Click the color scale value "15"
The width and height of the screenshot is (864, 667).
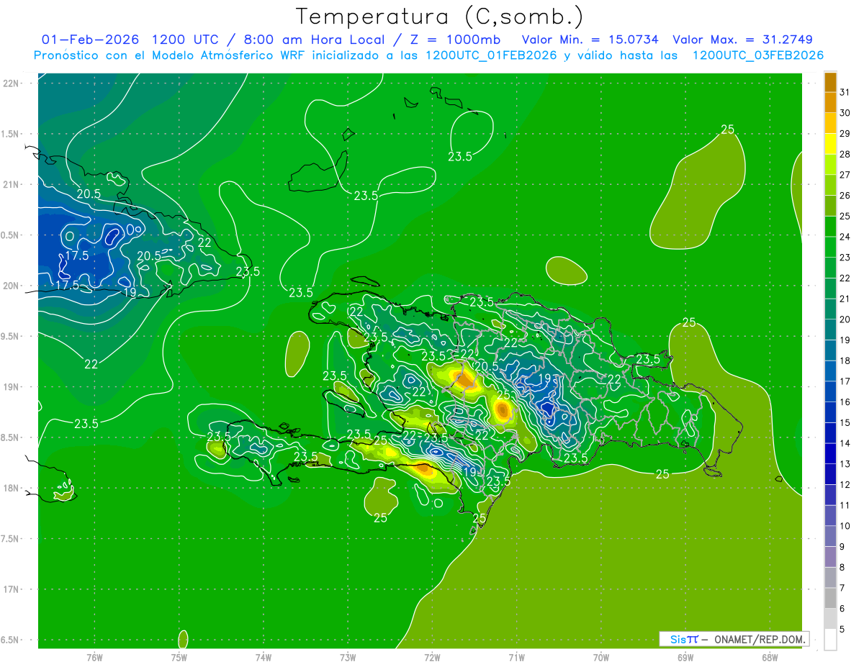pos(845,423)
